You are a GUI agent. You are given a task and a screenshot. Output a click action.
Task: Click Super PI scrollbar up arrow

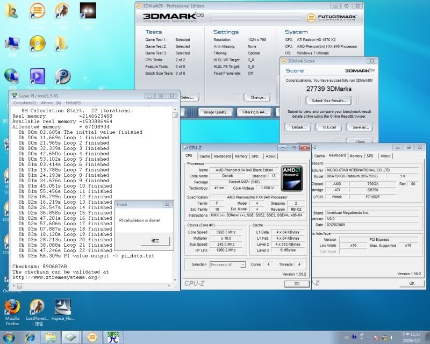[175, 110]
